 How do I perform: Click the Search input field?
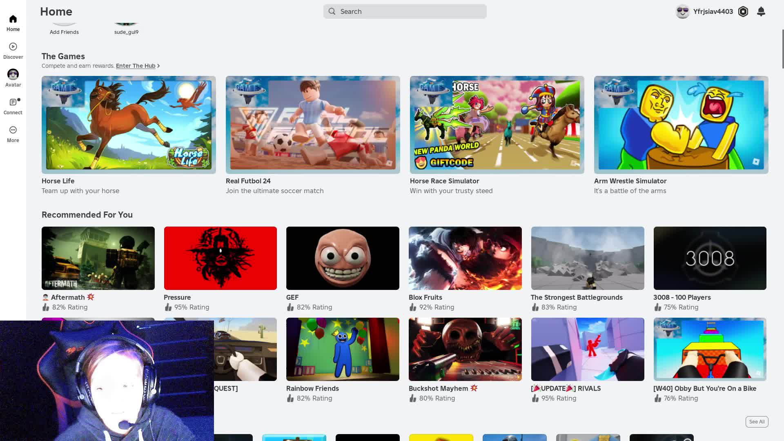404,11
